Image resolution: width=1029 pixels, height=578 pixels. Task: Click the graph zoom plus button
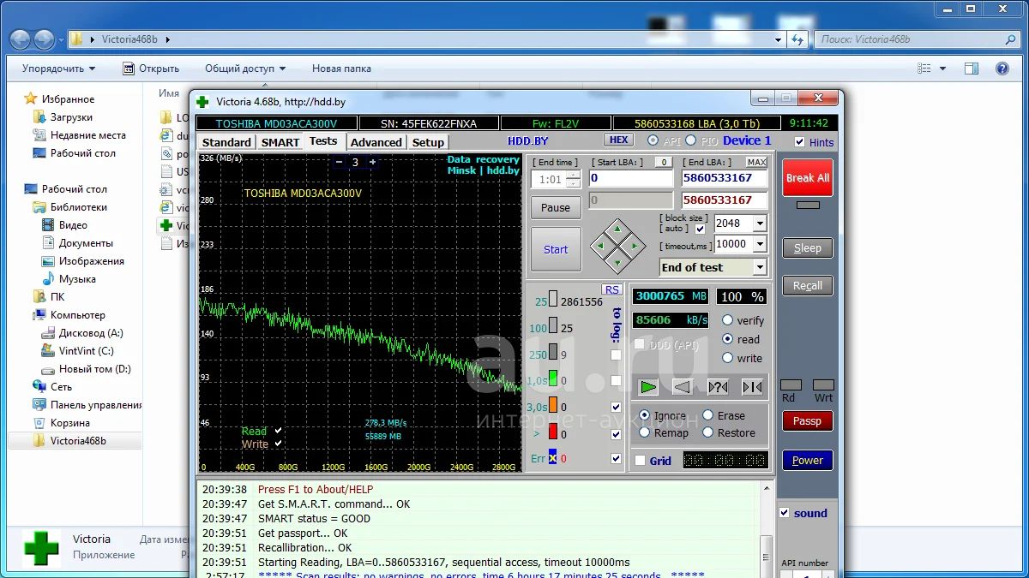click(x=372, y=162)
